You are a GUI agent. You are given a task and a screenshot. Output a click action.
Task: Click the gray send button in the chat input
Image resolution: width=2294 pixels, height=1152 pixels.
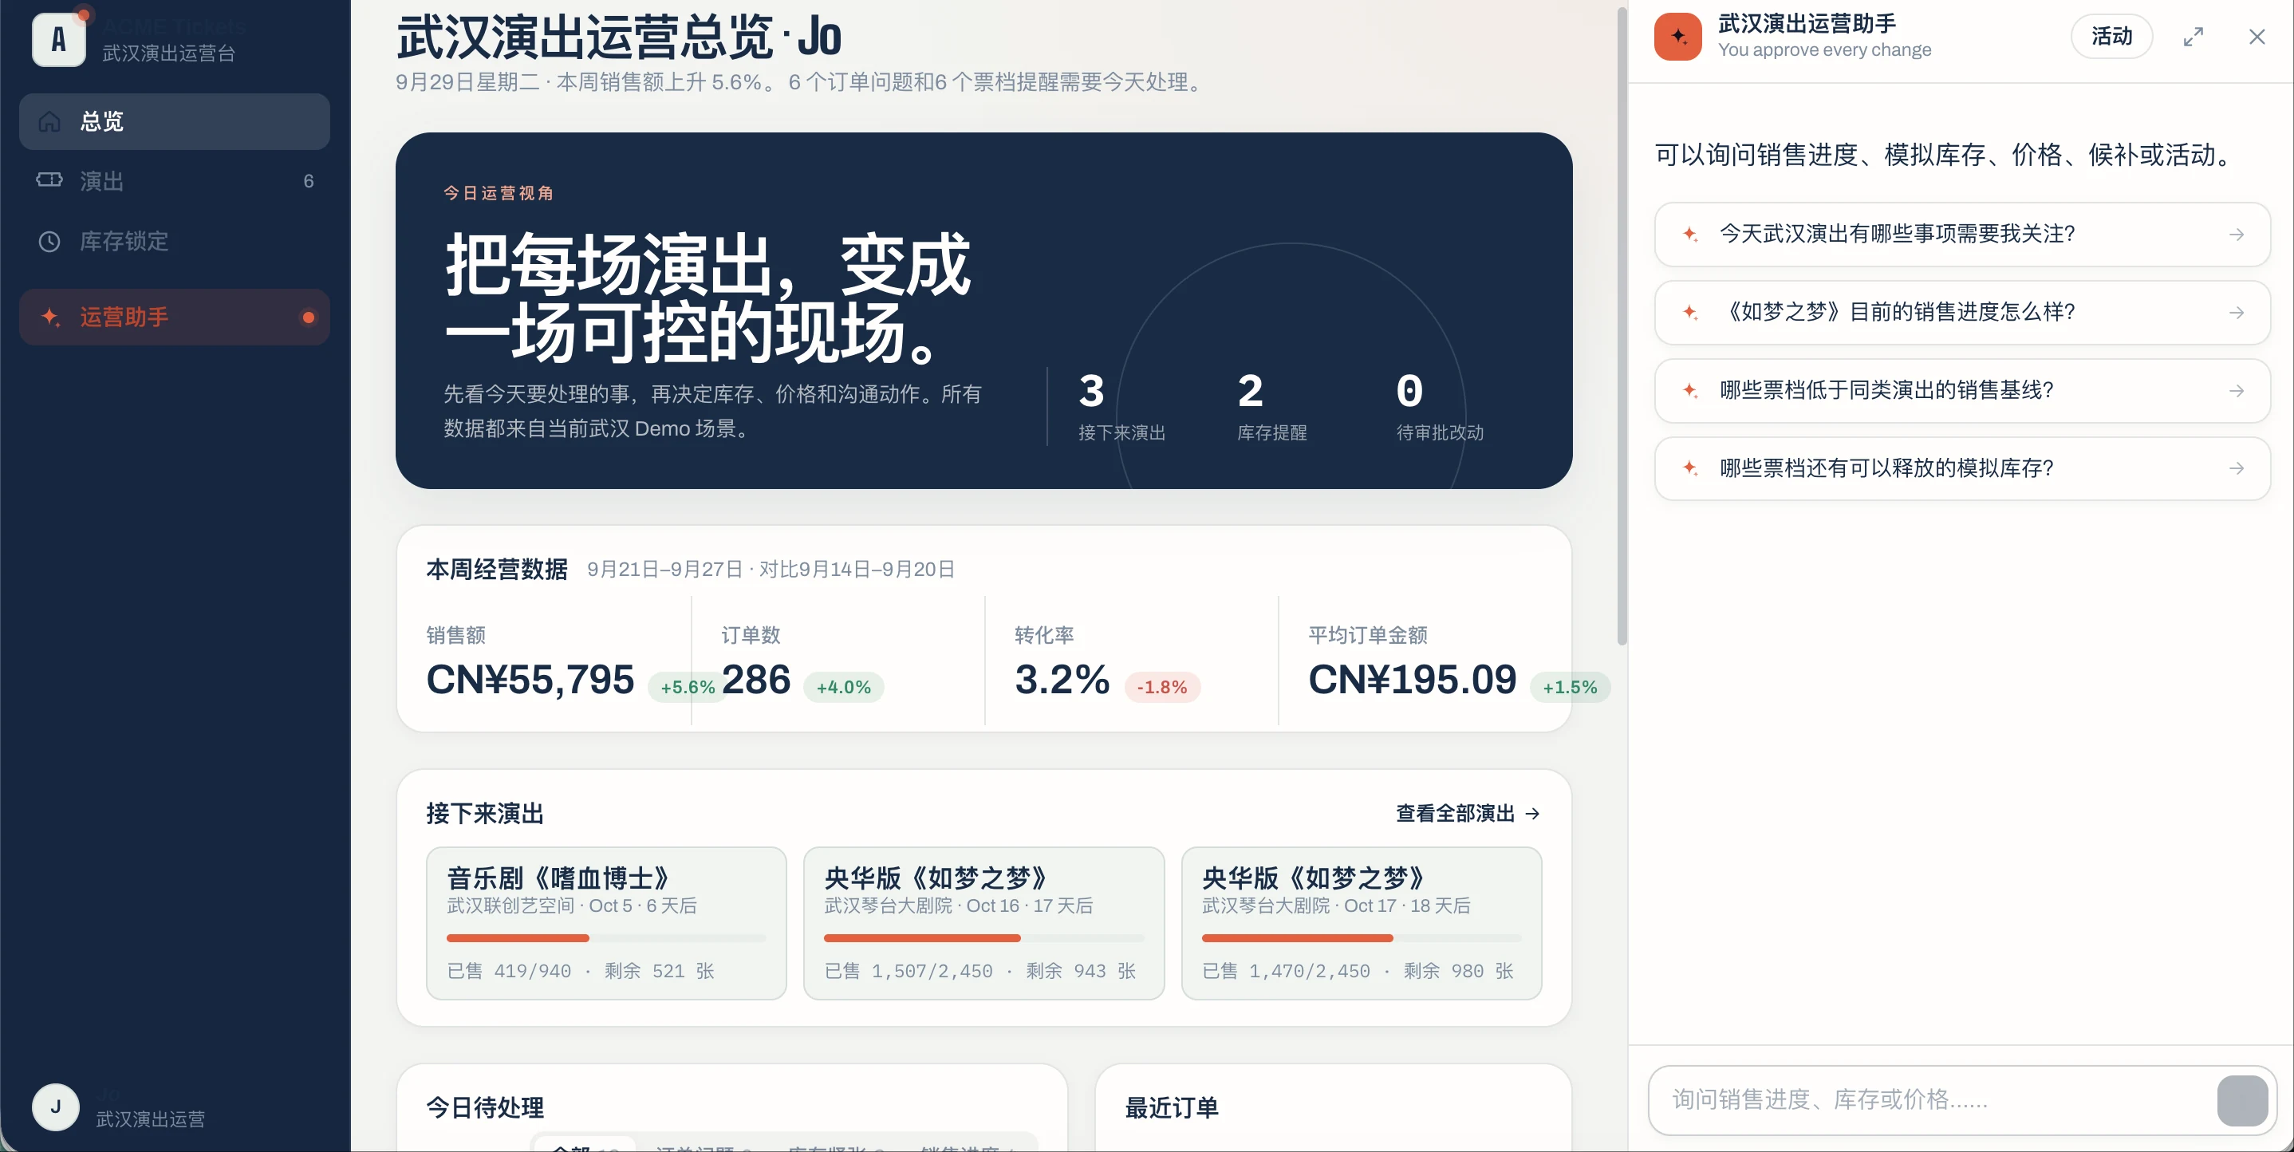click(2241, 1100)
